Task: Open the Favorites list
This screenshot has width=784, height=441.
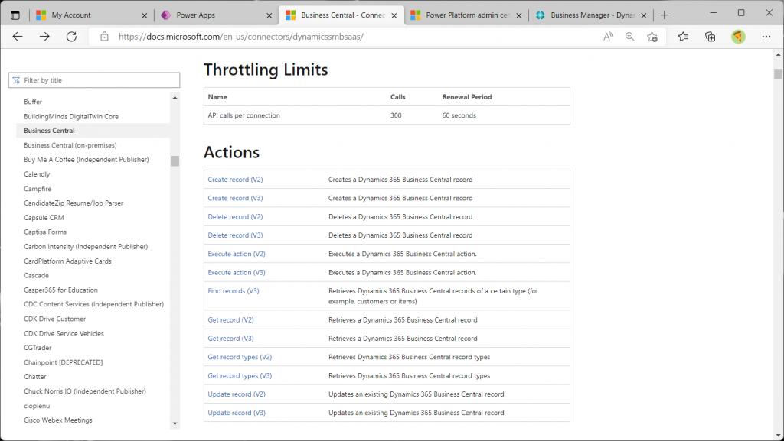Action: point(683,37)
